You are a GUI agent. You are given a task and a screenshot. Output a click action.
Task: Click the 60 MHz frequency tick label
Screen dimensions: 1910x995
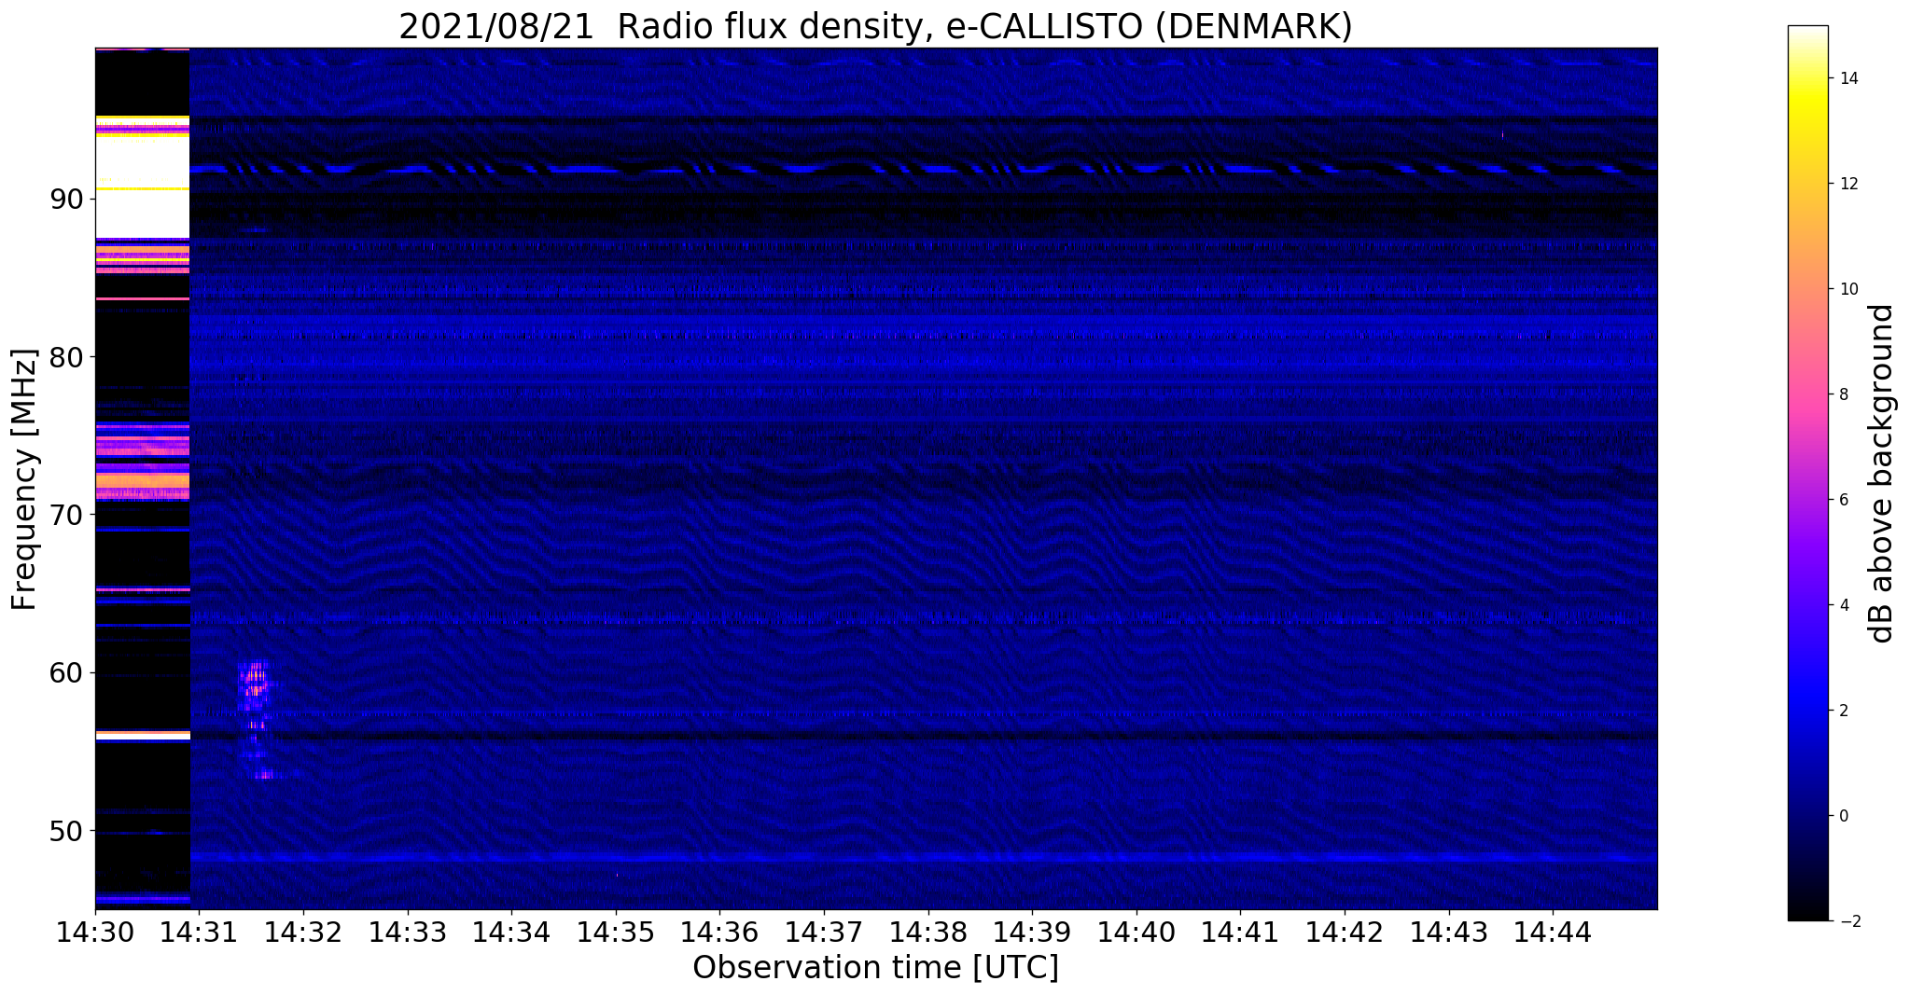click(66, 672)
